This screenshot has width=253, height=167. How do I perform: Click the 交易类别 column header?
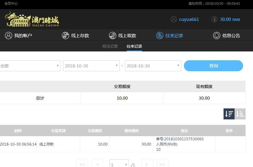(x=58, y=131)
